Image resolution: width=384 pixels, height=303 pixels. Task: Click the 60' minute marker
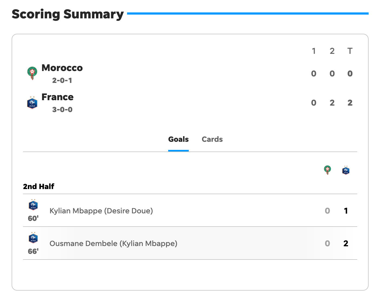[x=33, y=218]
